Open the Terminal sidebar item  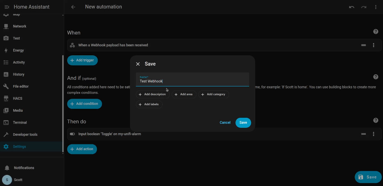pos(20,122)
